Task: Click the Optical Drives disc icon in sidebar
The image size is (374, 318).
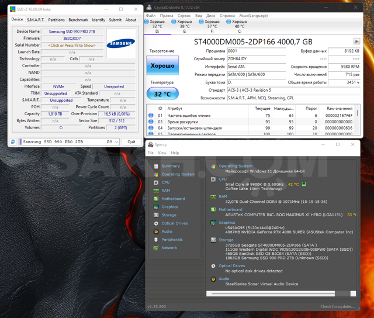Action: click(156, 223)
